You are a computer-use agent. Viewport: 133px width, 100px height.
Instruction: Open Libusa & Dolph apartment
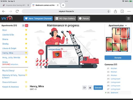[9, 48]
